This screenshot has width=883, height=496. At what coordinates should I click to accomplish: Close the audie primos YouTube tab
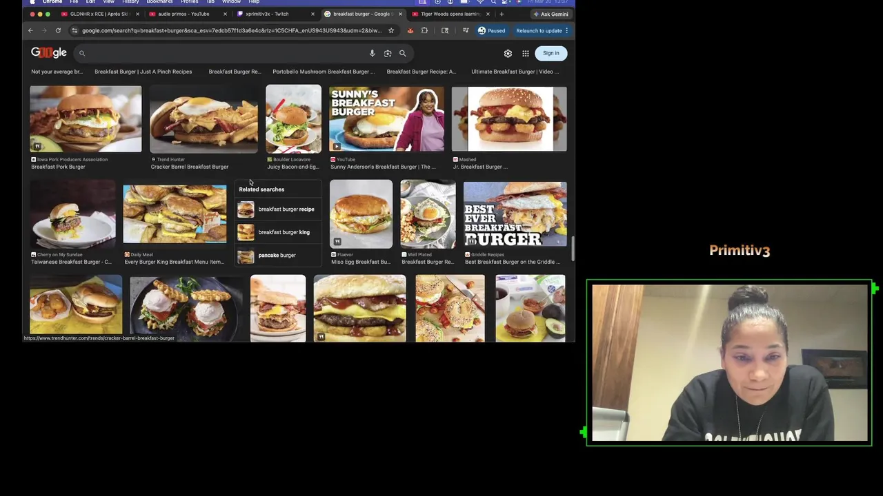click(x=225, y=14)
